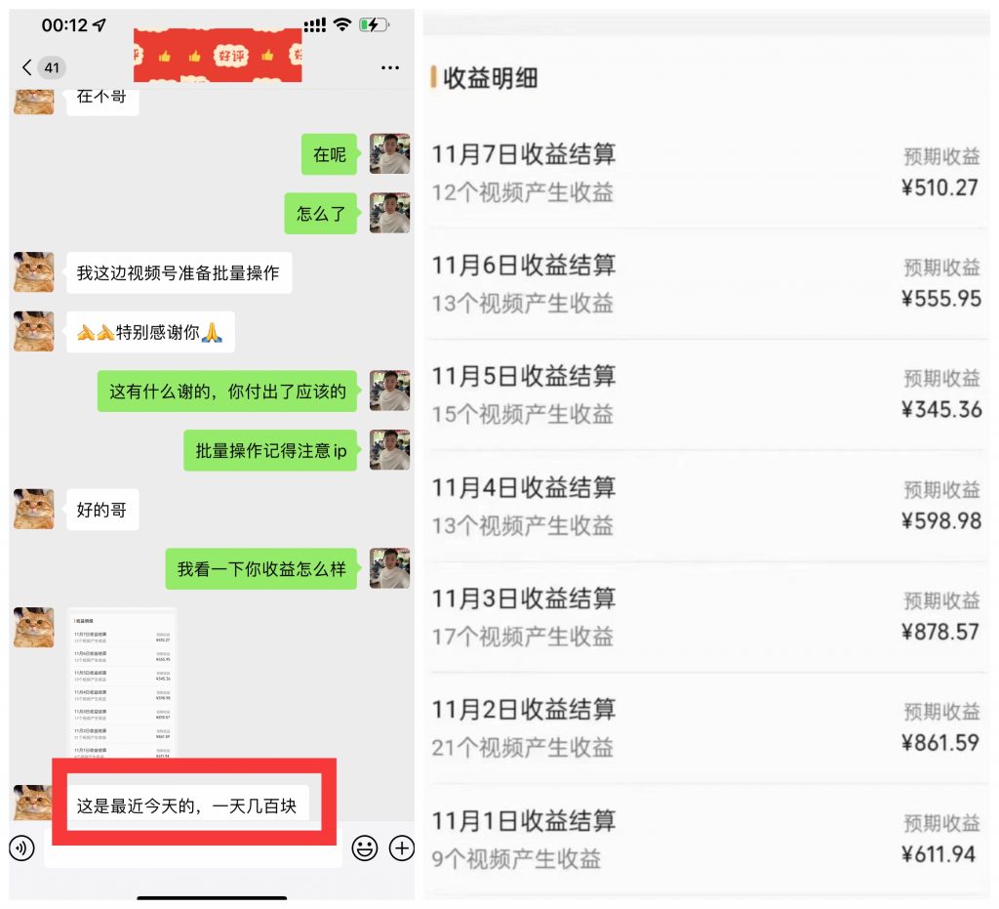Tap the cat avatar of the contact
The height and width of the screenshot is (909, 999).
33,272
